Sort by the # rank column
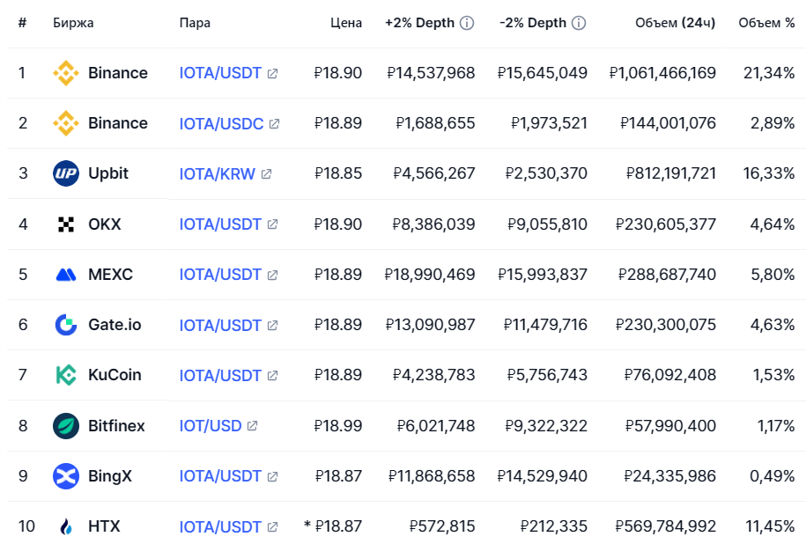The image size is (806, 544). tap(22, 23)
